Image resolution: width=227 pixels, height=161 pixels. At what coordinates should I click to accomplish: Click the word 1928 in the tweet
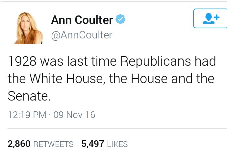(x=22, y=61)
